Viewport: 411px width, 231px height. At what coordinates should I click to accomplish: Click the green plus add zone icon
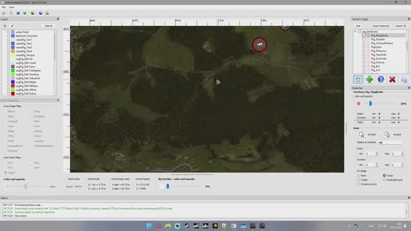coord(369,79)
